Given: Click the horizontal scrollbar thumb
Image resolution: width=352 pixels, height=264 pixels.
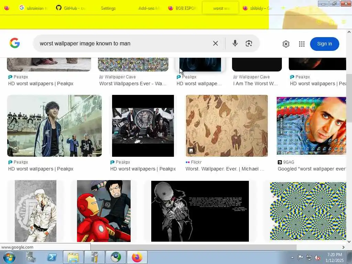Looking at the screenshot, I should pyautogui.click(x=194, y=247).
